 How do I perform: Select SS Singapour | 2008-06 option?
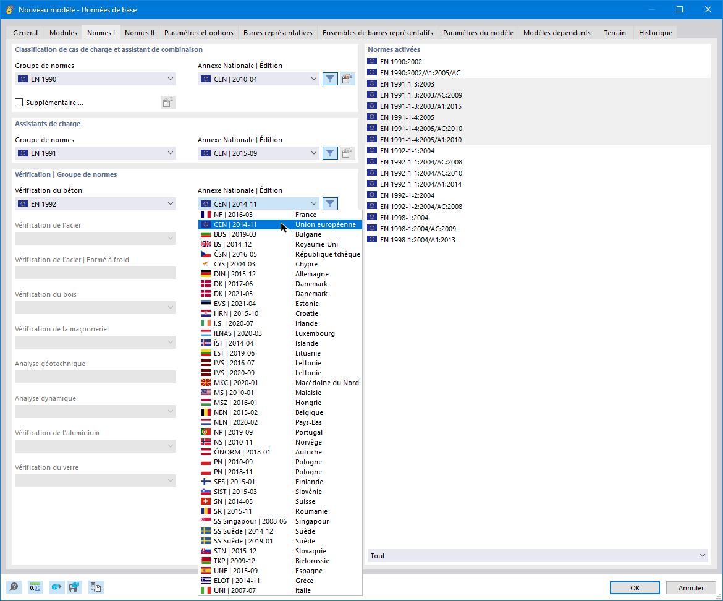[x=280, y=521]
